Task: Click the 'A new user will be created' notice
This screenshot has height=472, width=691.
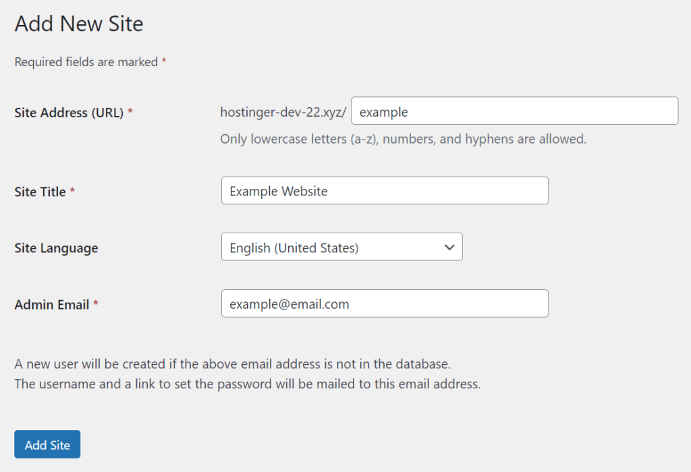Action: click(233, 364)
